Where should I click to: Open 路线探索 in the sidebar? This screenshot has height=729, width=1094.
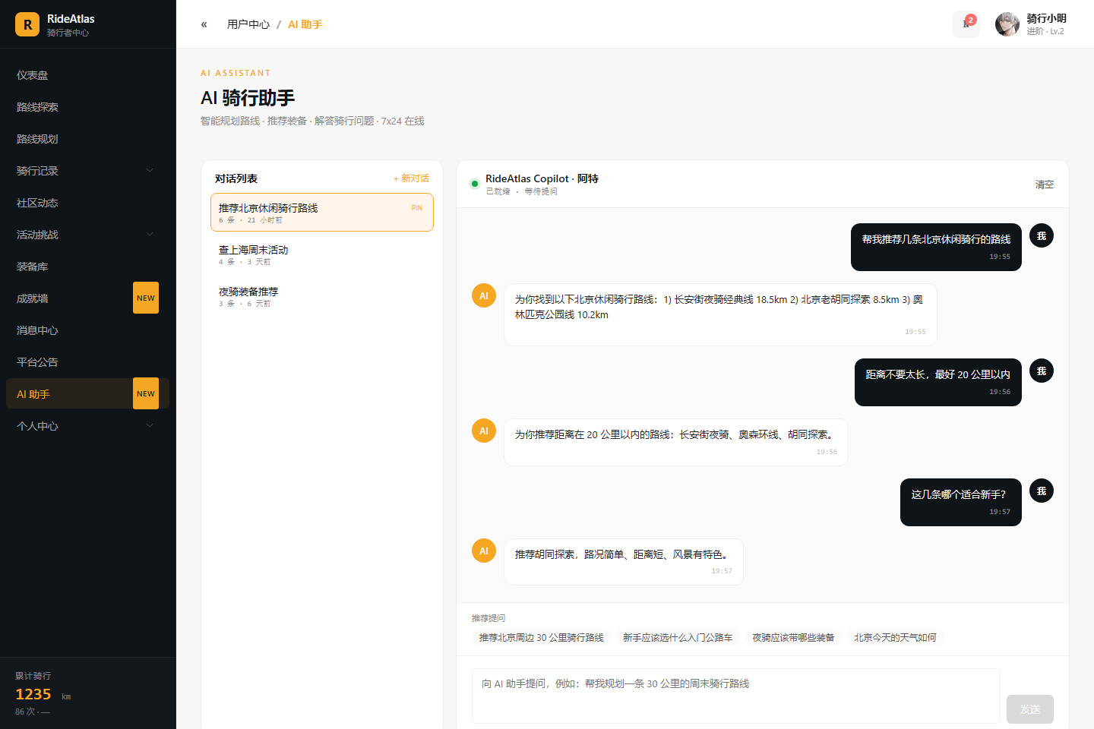click(87, 107)
